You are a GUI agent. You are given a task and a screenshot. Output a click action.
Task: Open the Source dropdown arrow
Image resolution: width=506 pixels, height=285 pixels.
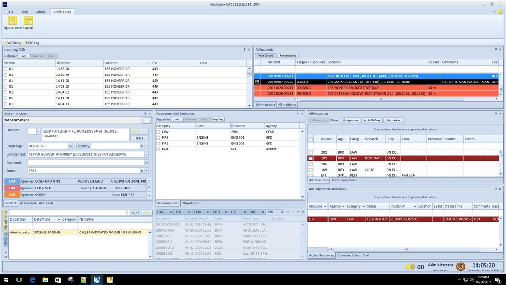pyautogui.click(x=146, y=171)
